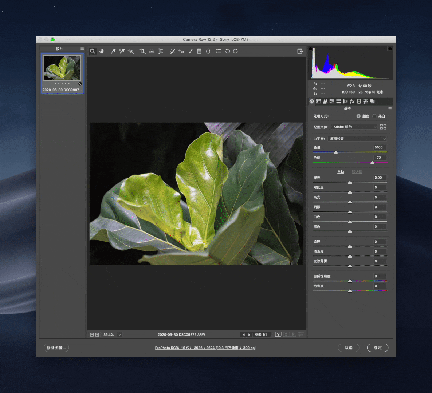The image size is (432, 393).
Task: Switch to the Basic panel tab
Action: 311,101
